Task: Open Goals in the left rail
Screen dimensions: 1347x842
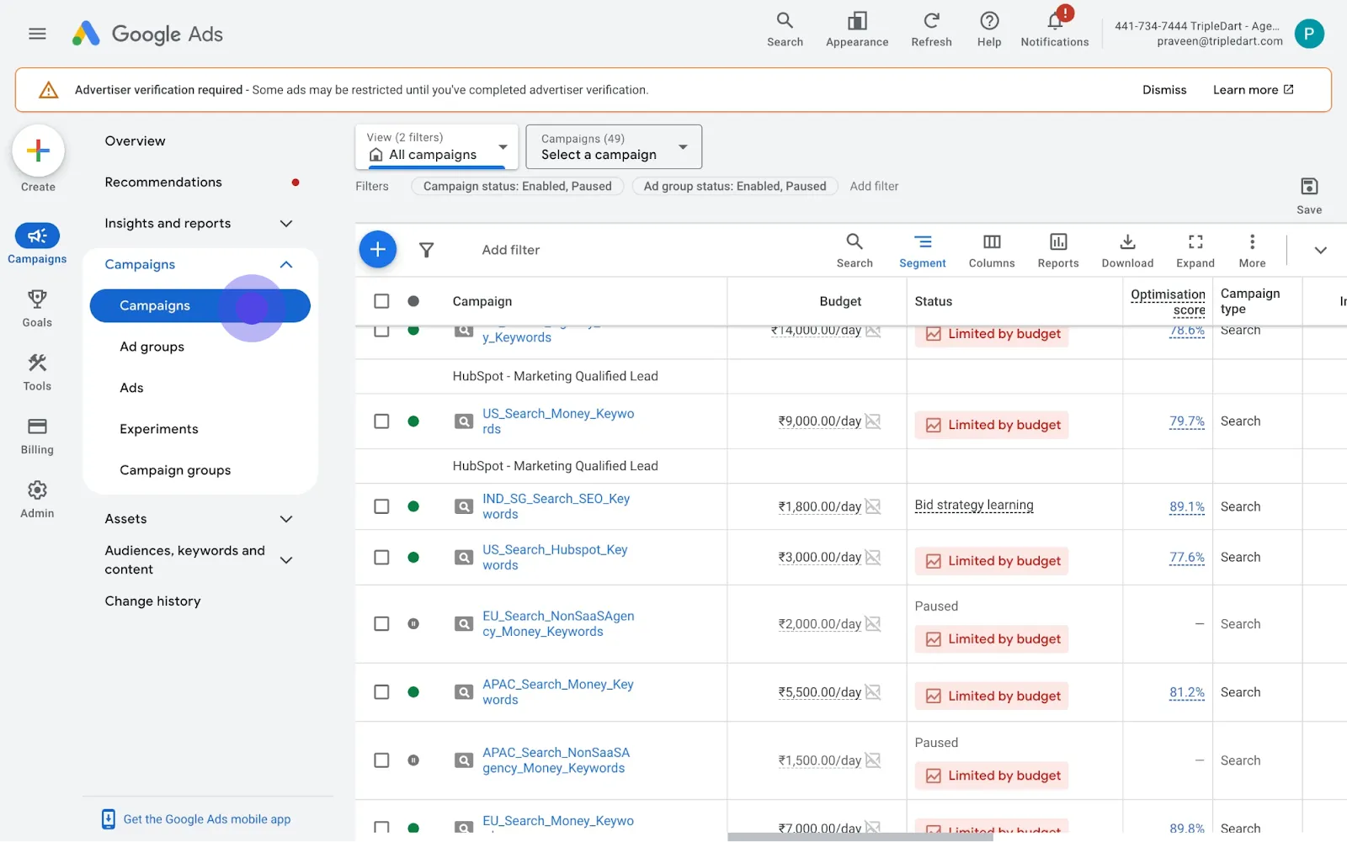Action: pyautogui.click(x=37, y=308)
